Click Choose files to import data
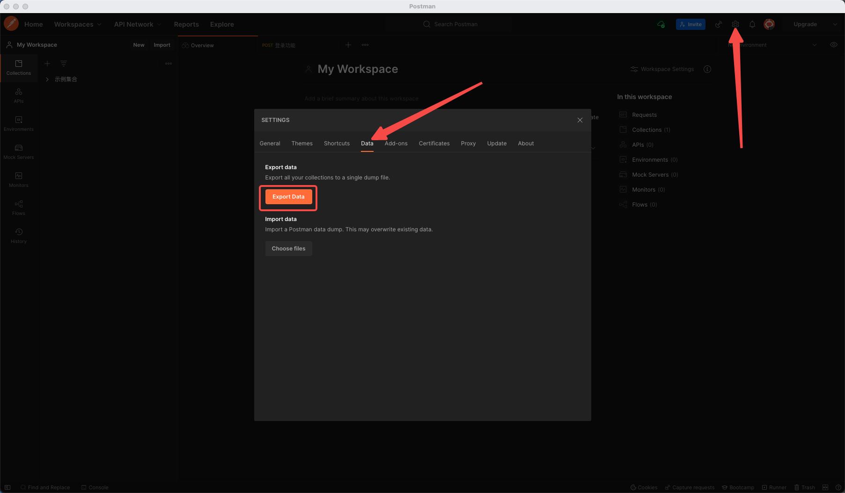The height and width of the screenshot is (493, 845). click(x=288, y=249)
